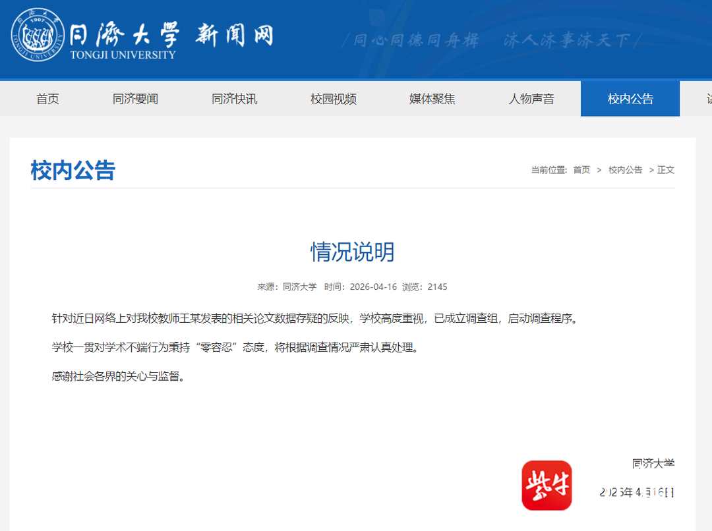
Task: Click the 情况说明 article title
Action: (x=353, y=252)
